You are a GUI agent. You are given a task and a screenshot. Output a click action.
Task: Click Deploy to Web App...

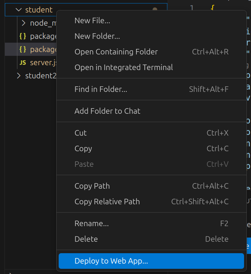111,261
